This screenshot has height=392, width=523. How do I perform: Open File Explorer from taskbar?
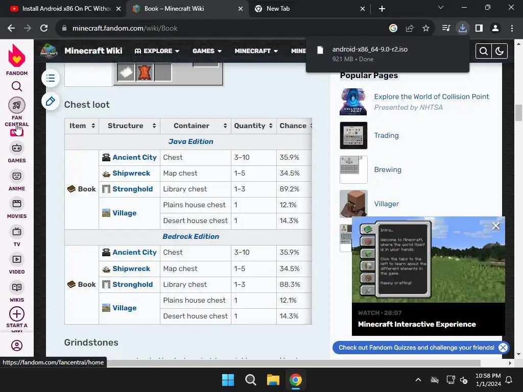pos(273,380)
